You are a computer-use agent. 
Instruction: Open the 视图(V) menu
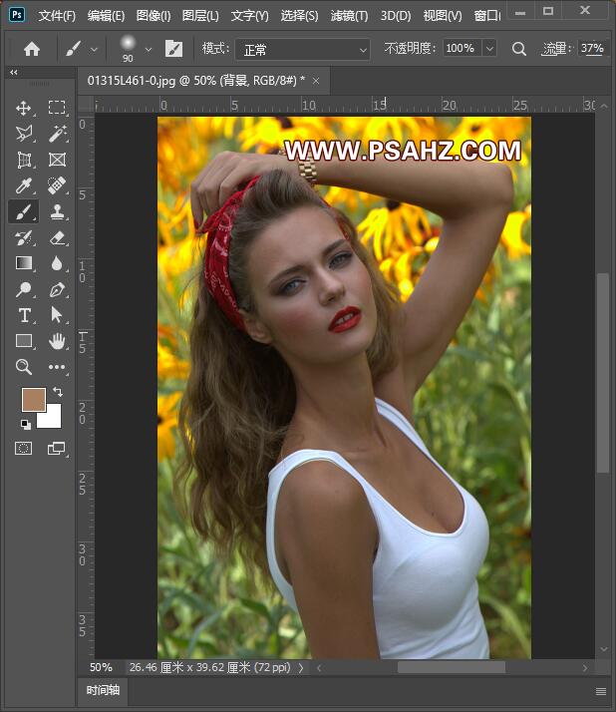(443, 16)
